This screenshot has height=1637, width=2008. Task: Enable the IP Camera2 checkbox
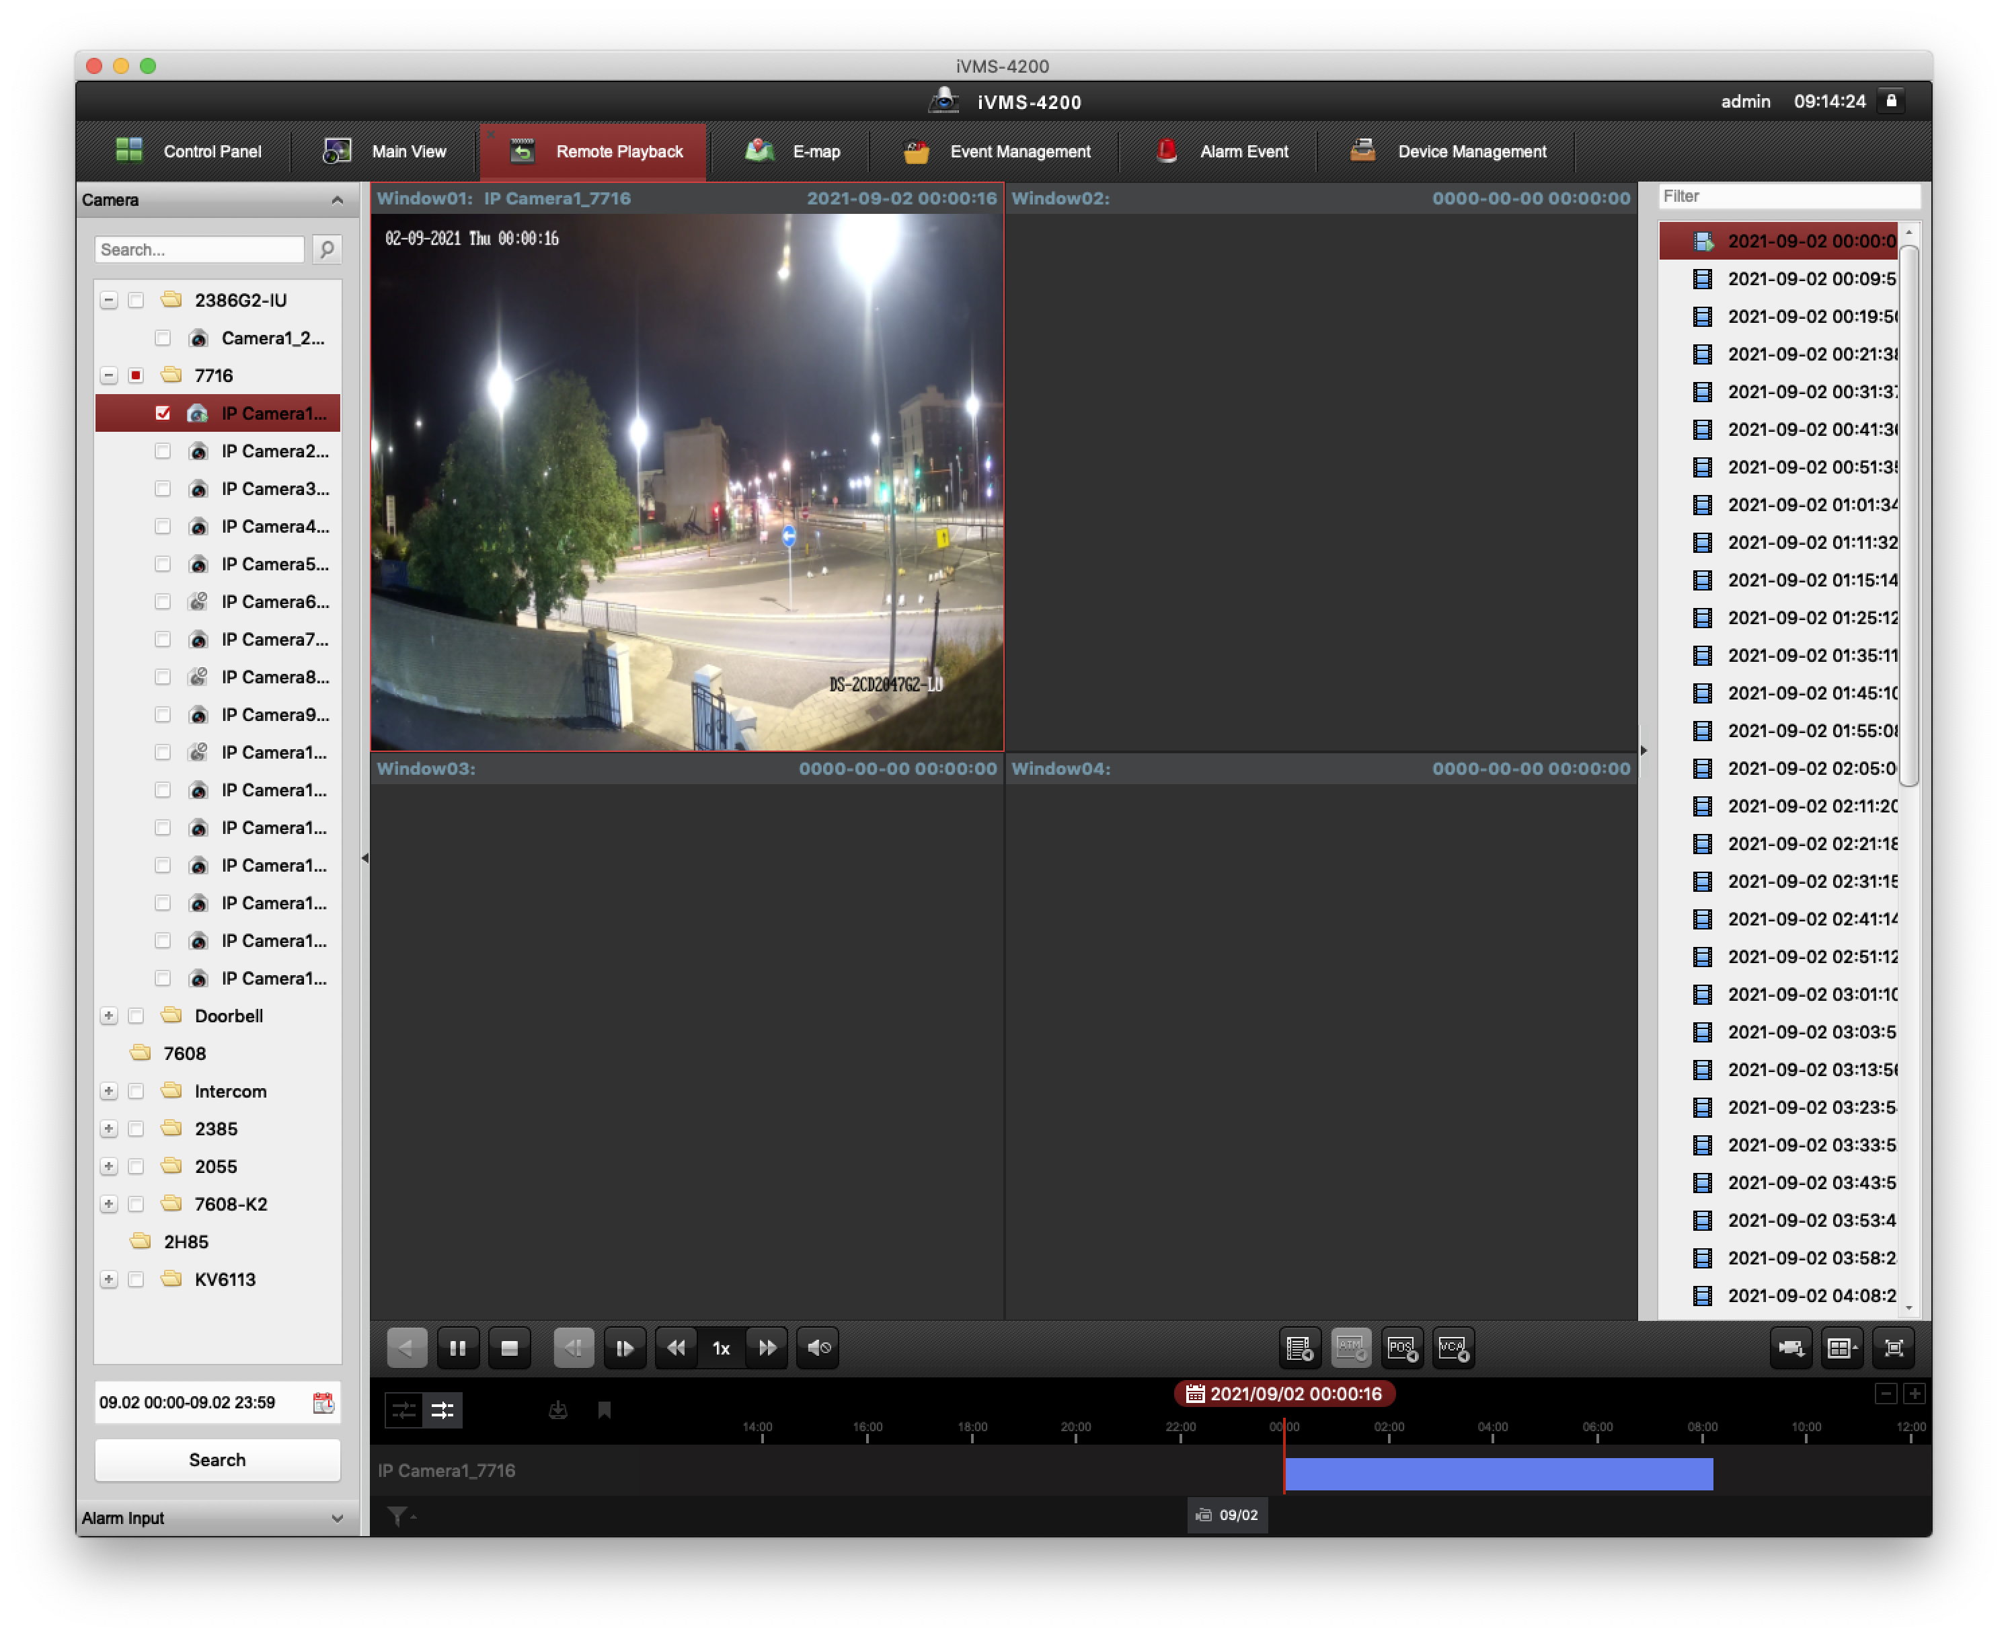162,451
